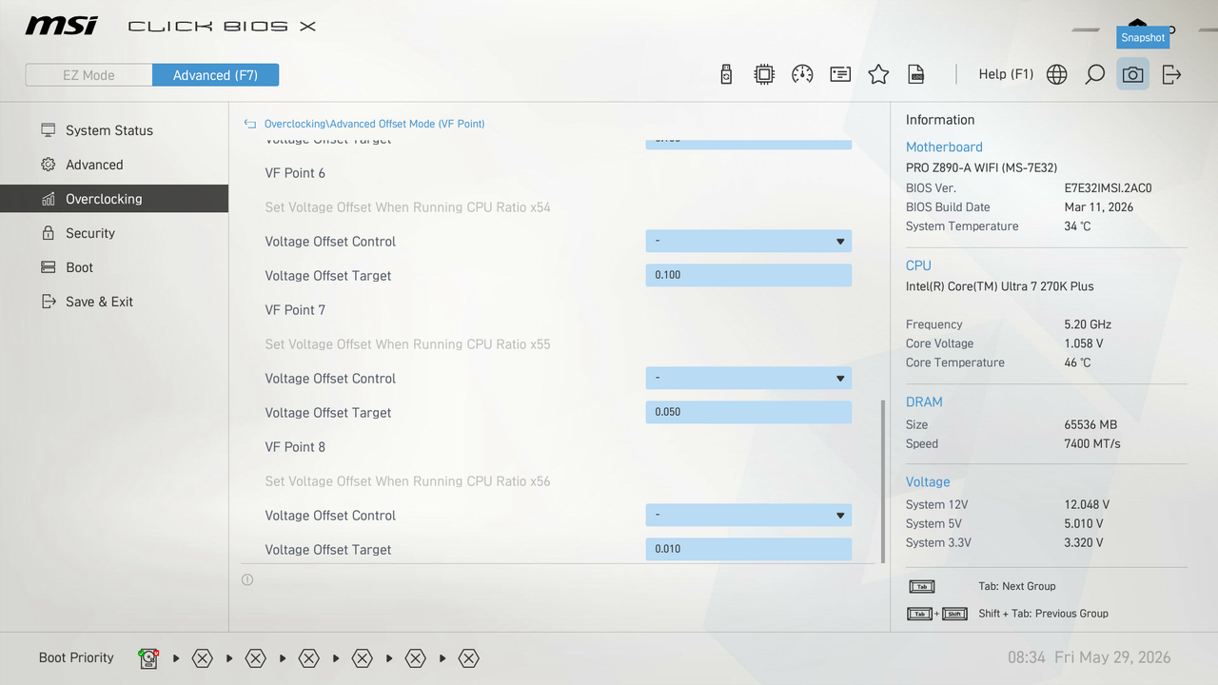Screen dimensions: 1218x685
Task: Click the Shift + Tab: Previous Group hint
Action: [x=1043, y=614]
